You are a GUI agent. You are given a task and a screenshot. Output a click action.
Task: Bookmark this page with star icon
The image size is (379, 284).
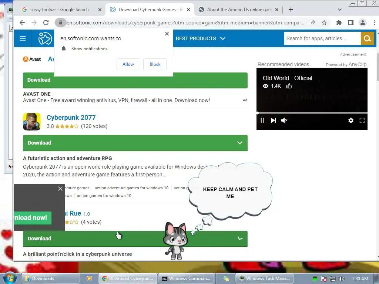(324, 23)
